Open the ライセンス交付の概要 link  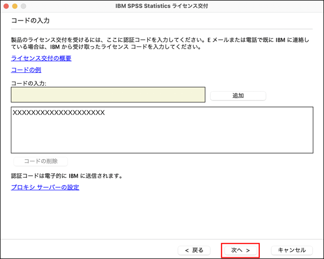click(x=41, y=58)
